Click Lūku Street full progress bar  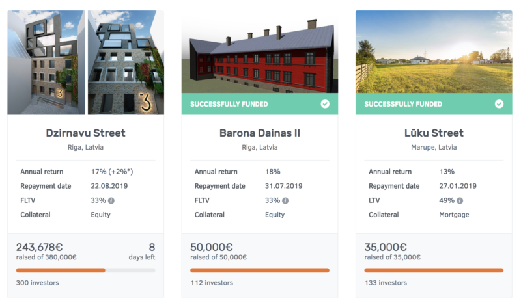434,270
